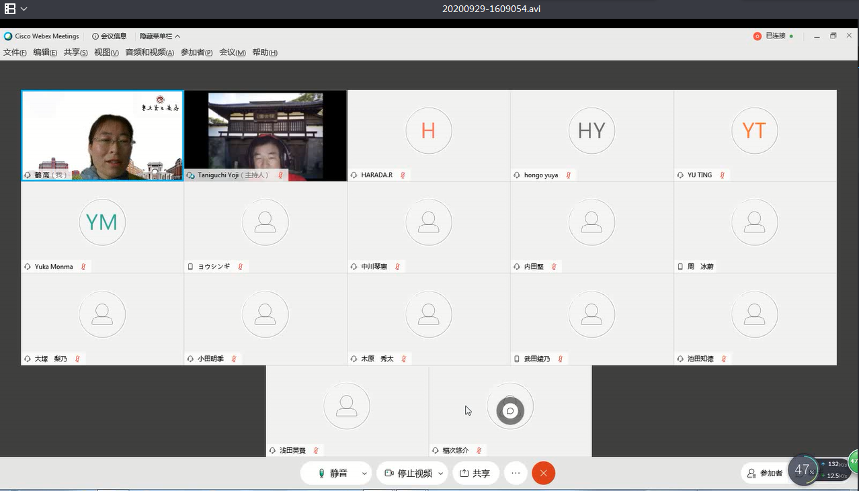Image resolution: width=859 pixels, height=491 pixels.
Task: Click the H avatar of HARADA.R
Action: click(428, 130)
